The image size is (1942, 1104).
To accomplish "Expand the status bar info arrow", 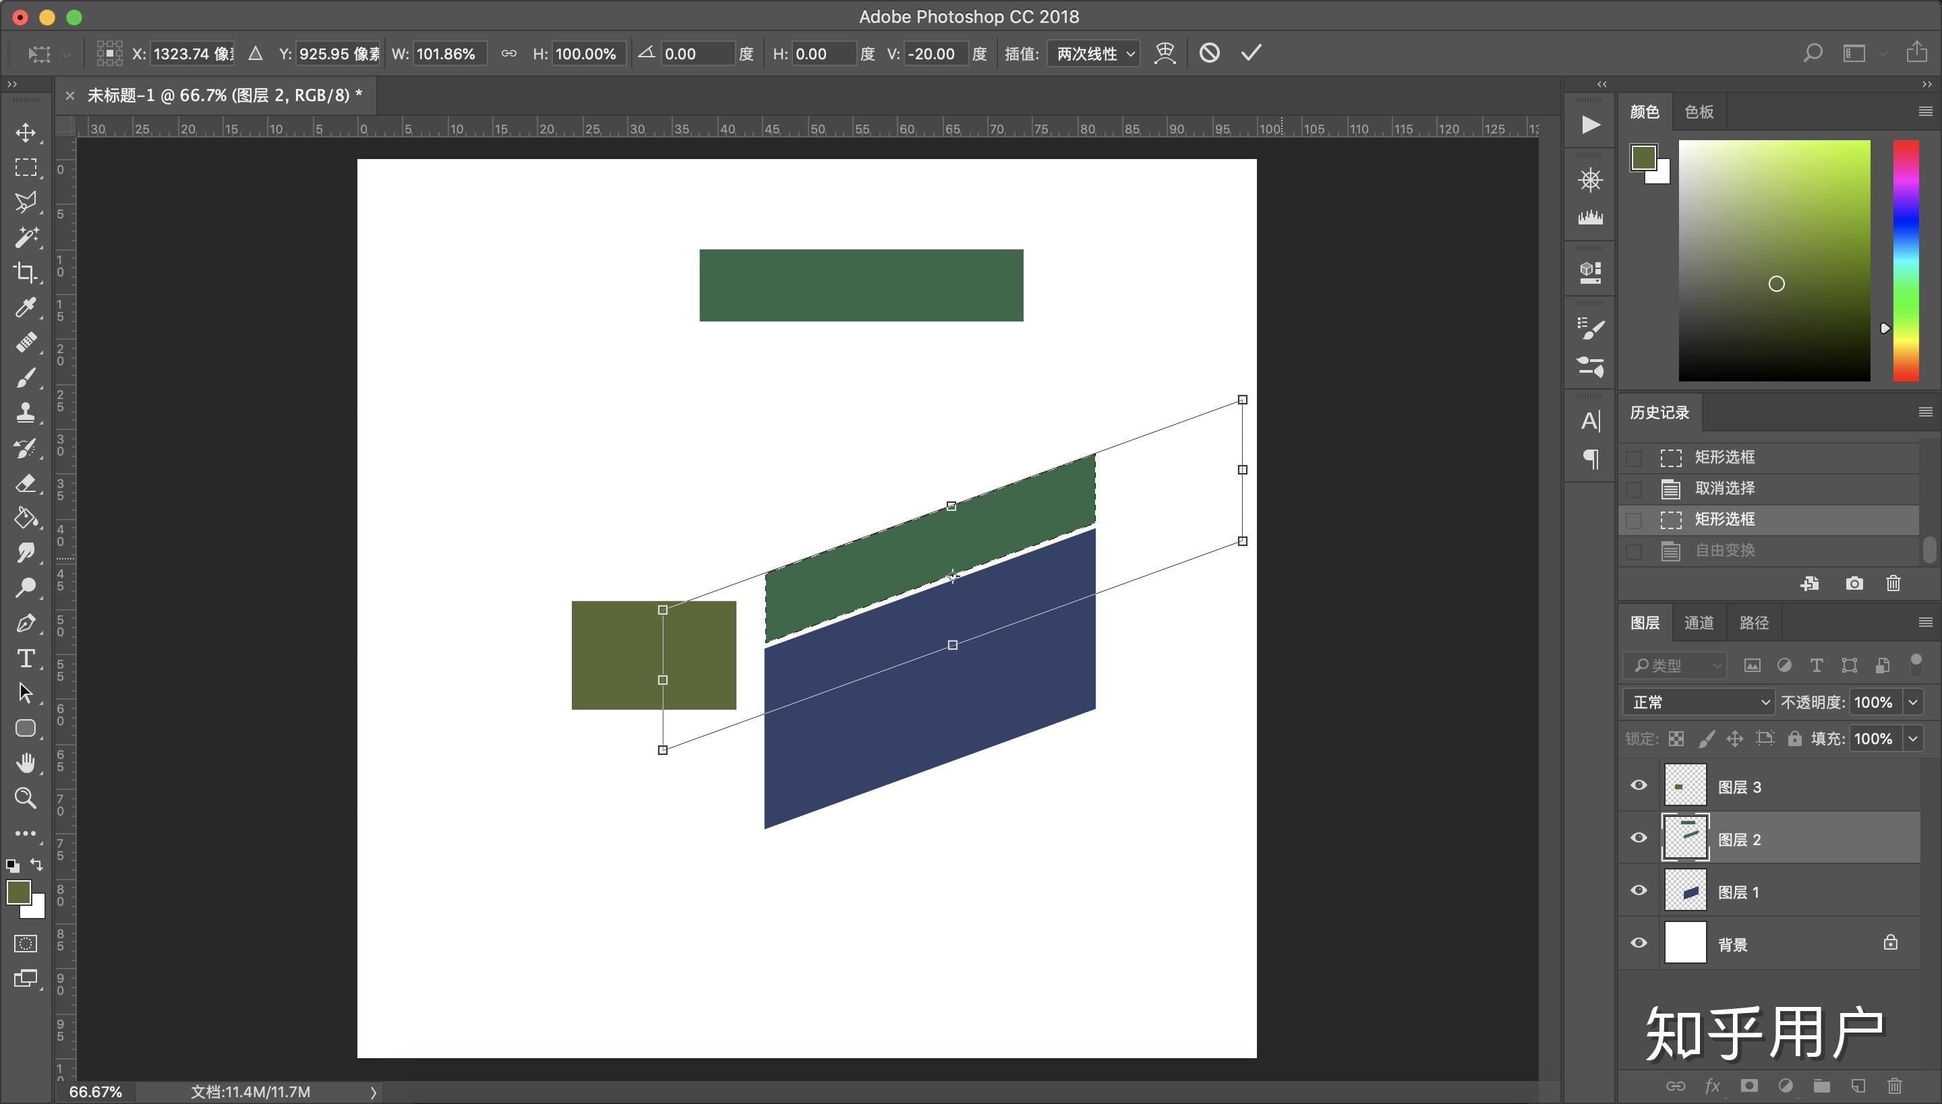I will click(x=374, y=1092).
